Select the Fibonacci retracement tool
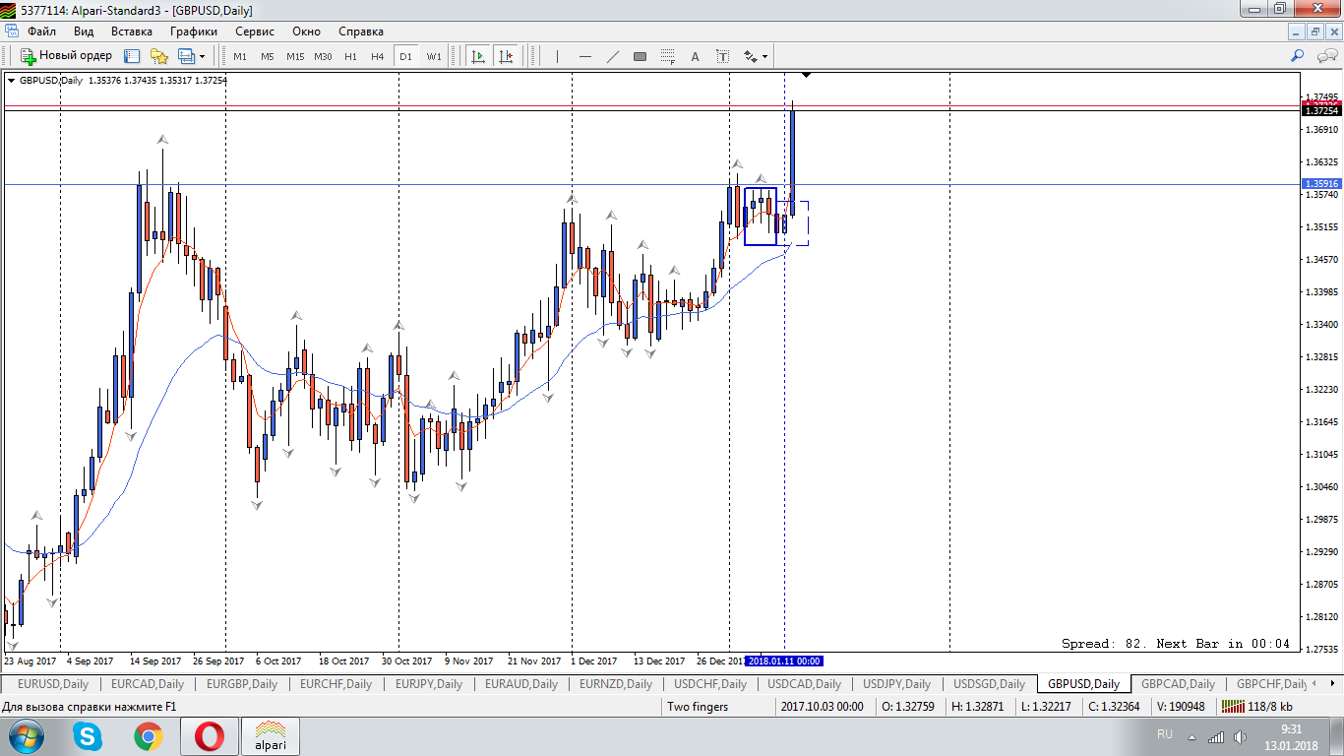This screenshot has width=1344, height=756. tap(667, 56)
